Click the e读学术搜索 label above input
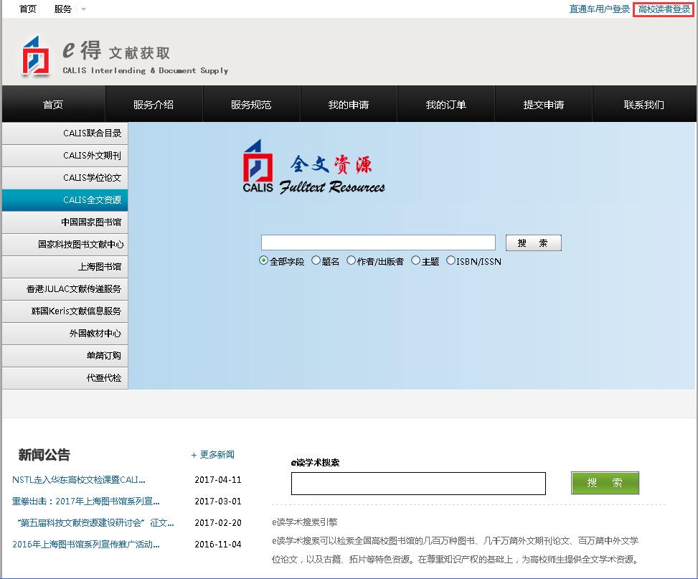698x579 pixels. click(315, 463)
